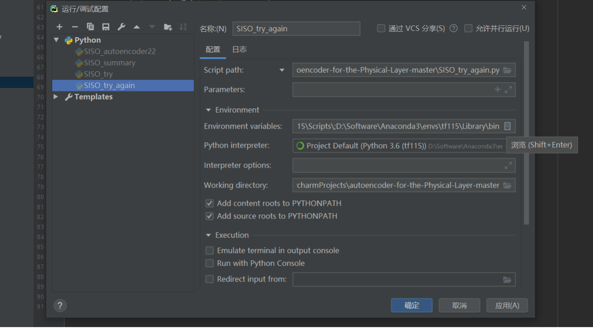Confirm settings with the 确定 button
The height and width of the screenshot is (328, 593).
(411, 305)
